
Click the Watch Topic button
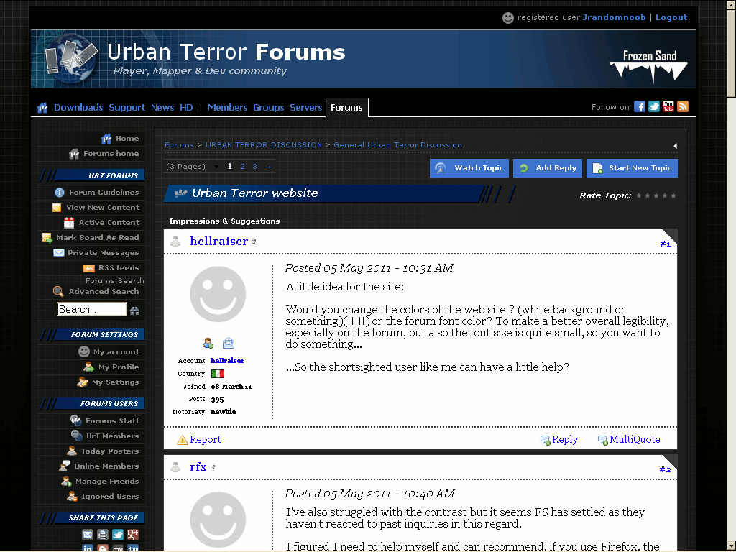(x=469, y=168)
